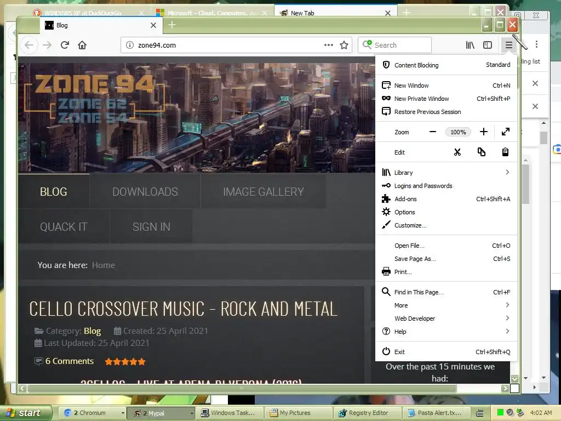Click the page scrollbar's right arrow button
This screenshot has height=421, width=561.
(x=505, y=389)
